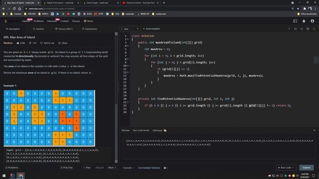Image resolution: width=319 pixels, height=179 pixels.
Task: Open the LeetCode playground icon in header
Action: (x=295, y=21)
